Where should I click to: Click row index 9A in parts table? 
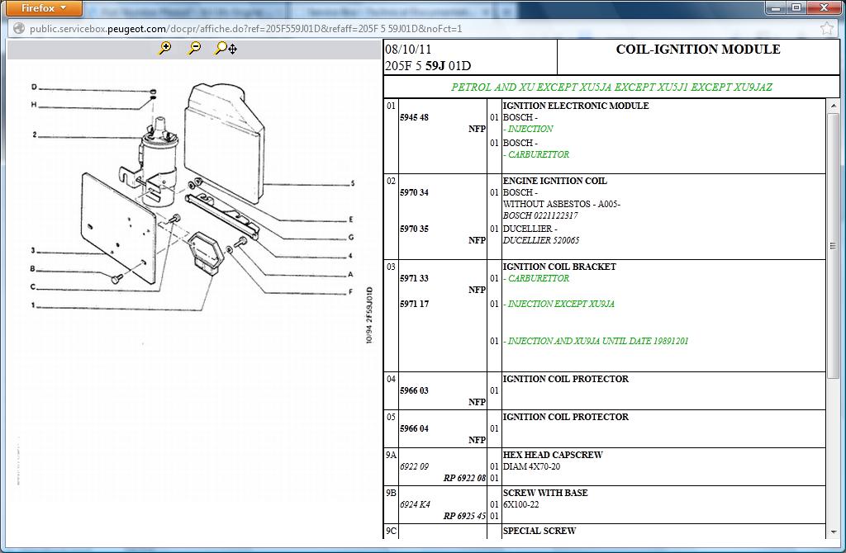391,455
